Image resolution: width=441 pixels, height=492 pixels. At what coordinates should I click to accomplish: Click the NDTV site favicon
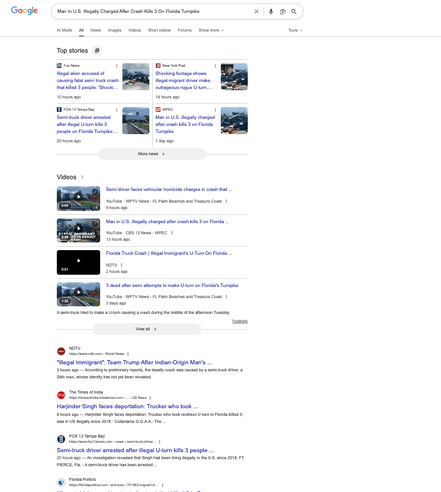click(x=61, y=351)
